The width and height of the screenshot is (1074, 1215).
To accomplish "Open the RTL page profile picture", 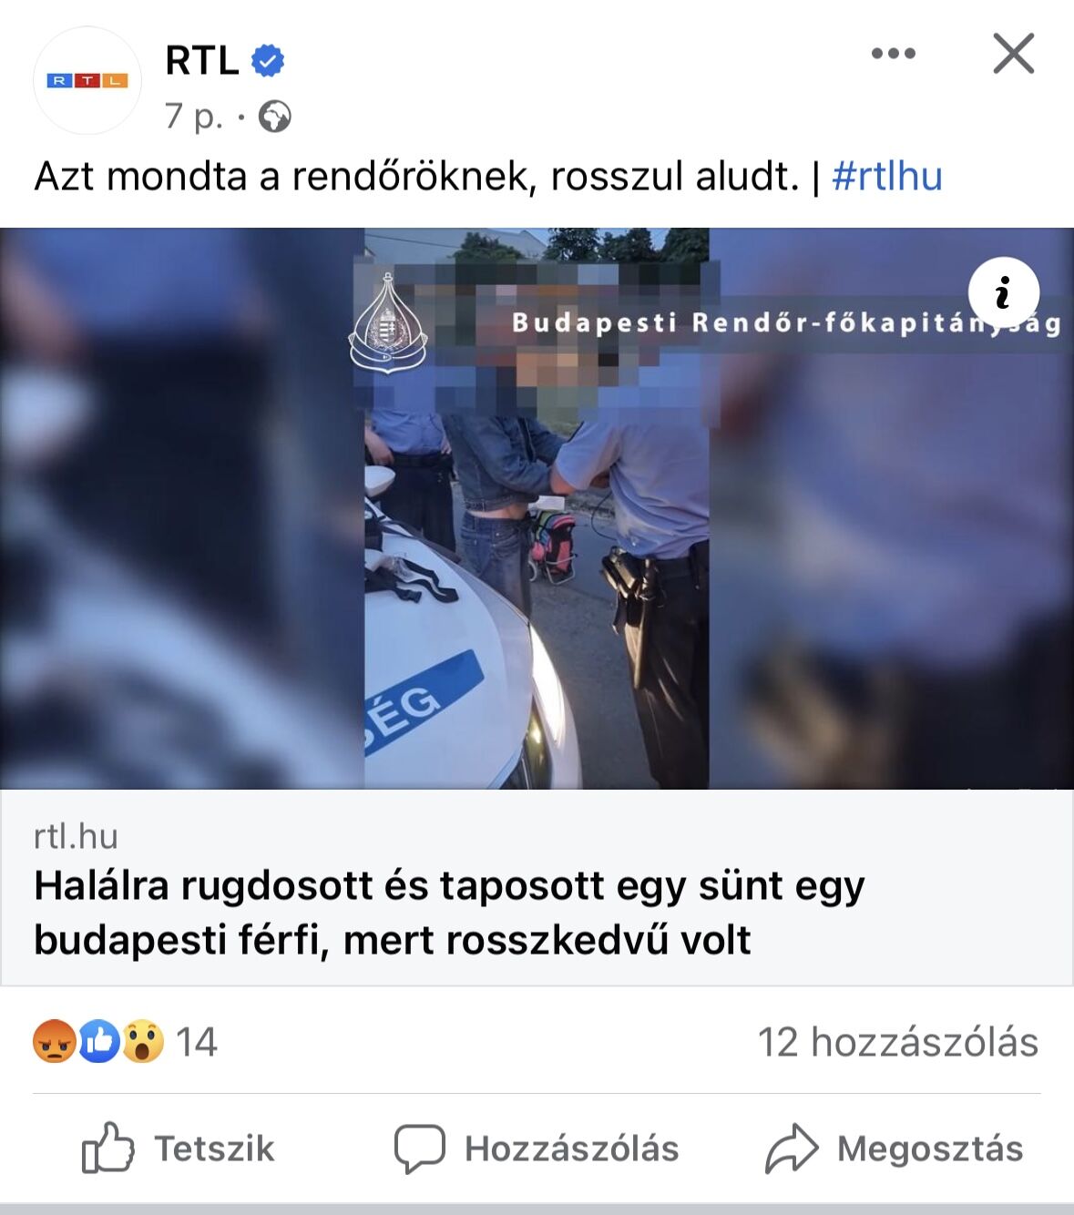I will pos(87,81).
